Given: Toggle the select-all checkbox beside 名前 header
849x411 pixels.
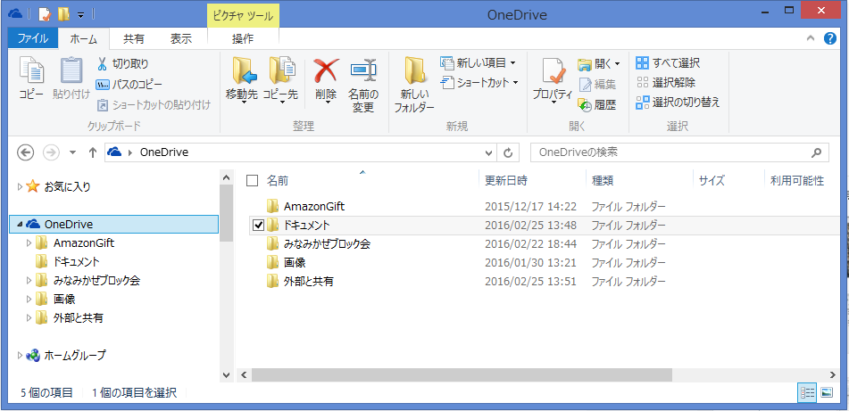Looking at the screenshot, I should 252,181.
